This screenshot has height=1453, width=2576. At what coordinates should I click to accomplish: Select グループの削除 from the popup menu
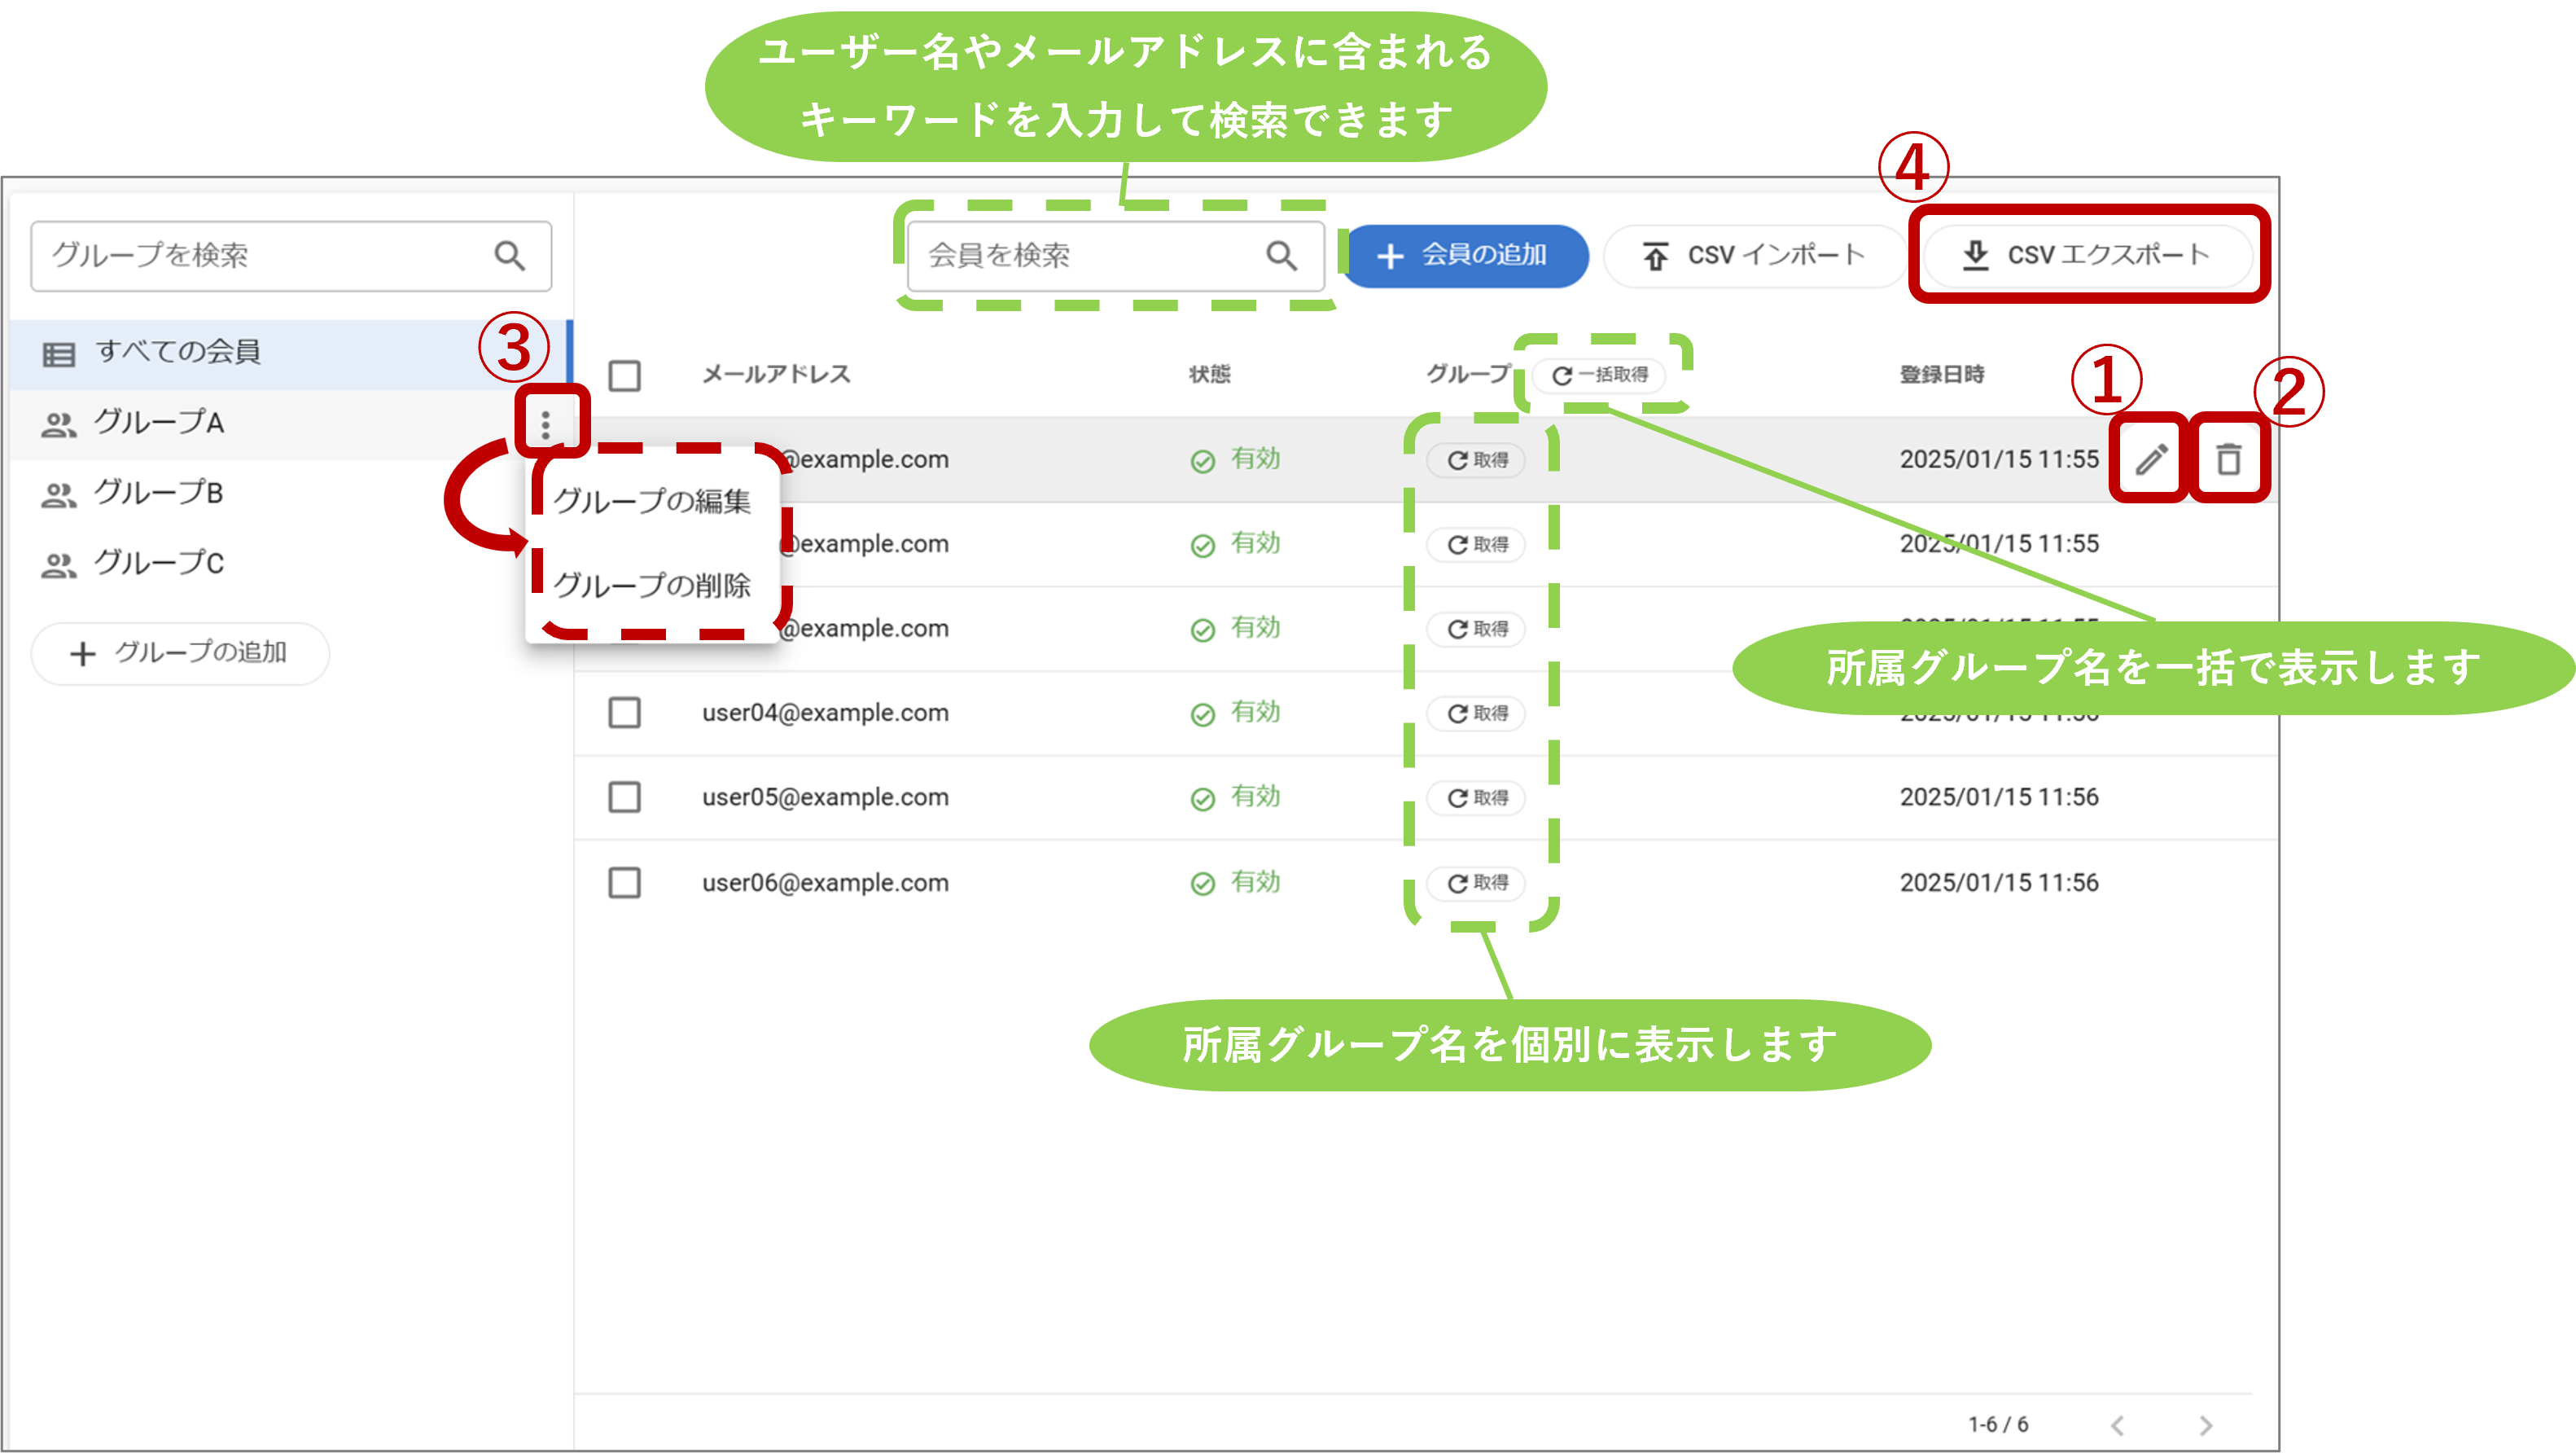(x=652, y=586)
